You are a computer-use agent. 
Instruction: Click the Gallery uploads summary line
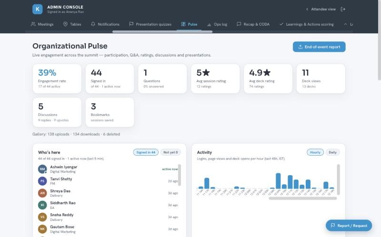point(76,134)
